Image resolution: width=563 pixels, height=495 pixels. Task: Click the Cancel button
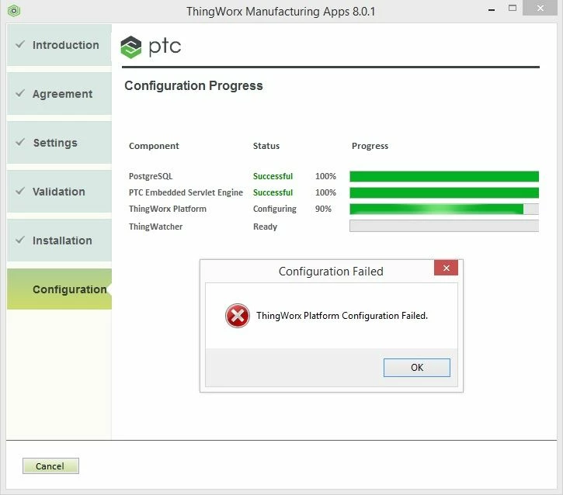click(x=50, y=466)
